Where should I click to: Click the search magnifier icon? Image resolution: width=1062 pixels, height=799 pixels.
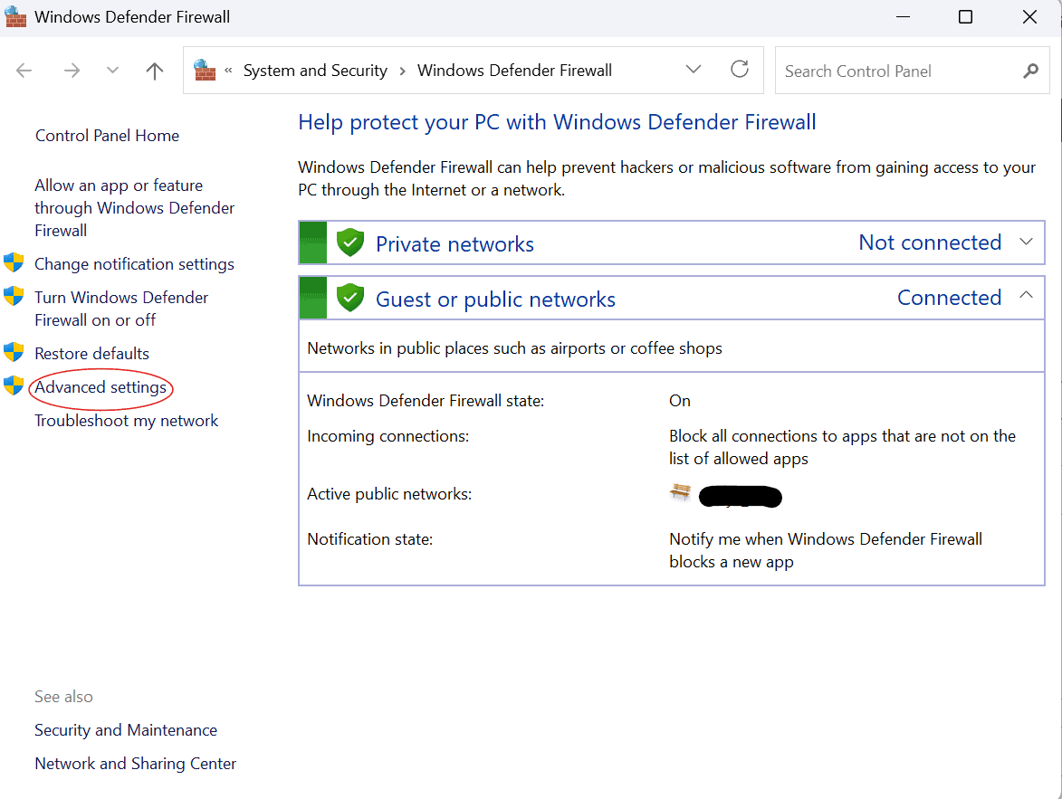click(1031, 70)
